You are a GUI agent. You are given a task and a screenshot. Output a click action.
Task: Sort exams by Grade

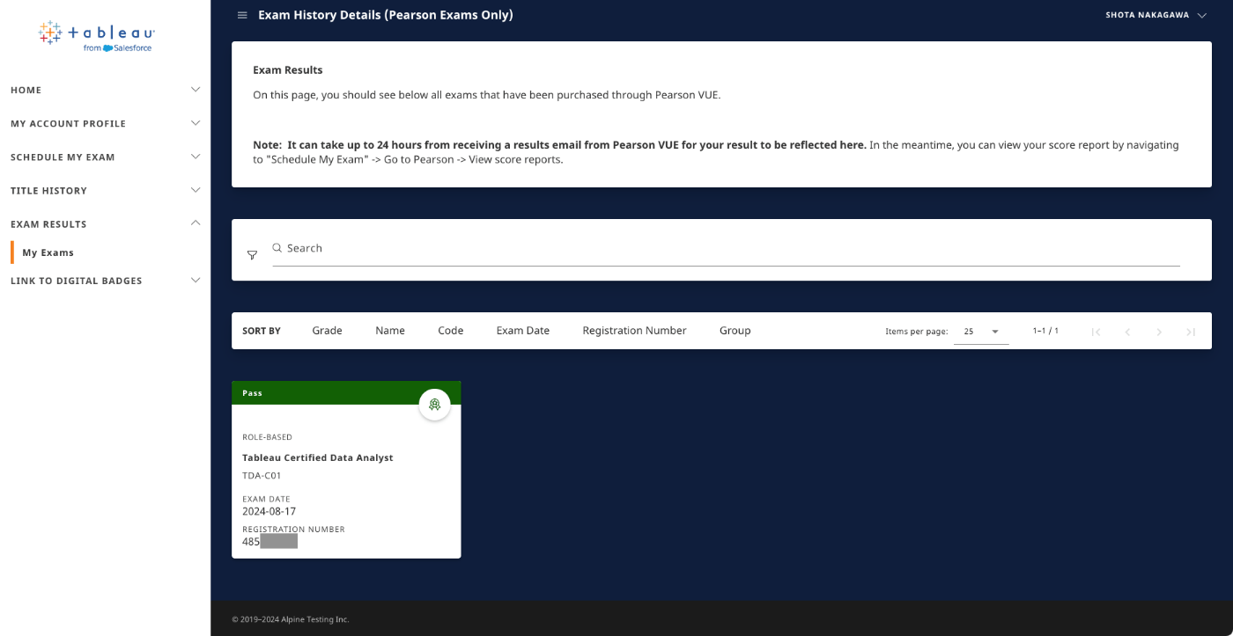click(327, 331)
